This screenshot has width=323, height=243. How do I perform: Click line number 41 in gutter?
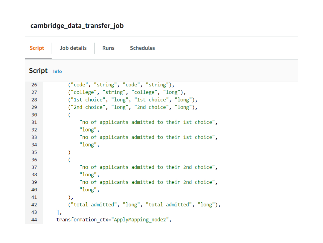(34, 197)
